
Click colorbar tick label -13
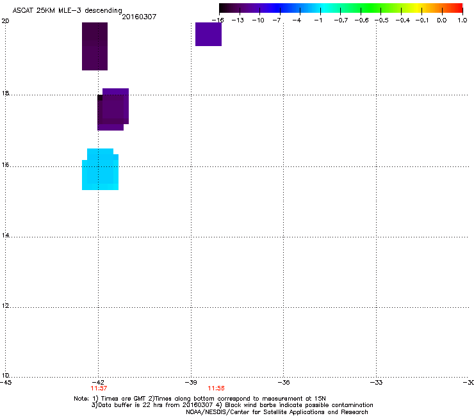tap(238, 20)
